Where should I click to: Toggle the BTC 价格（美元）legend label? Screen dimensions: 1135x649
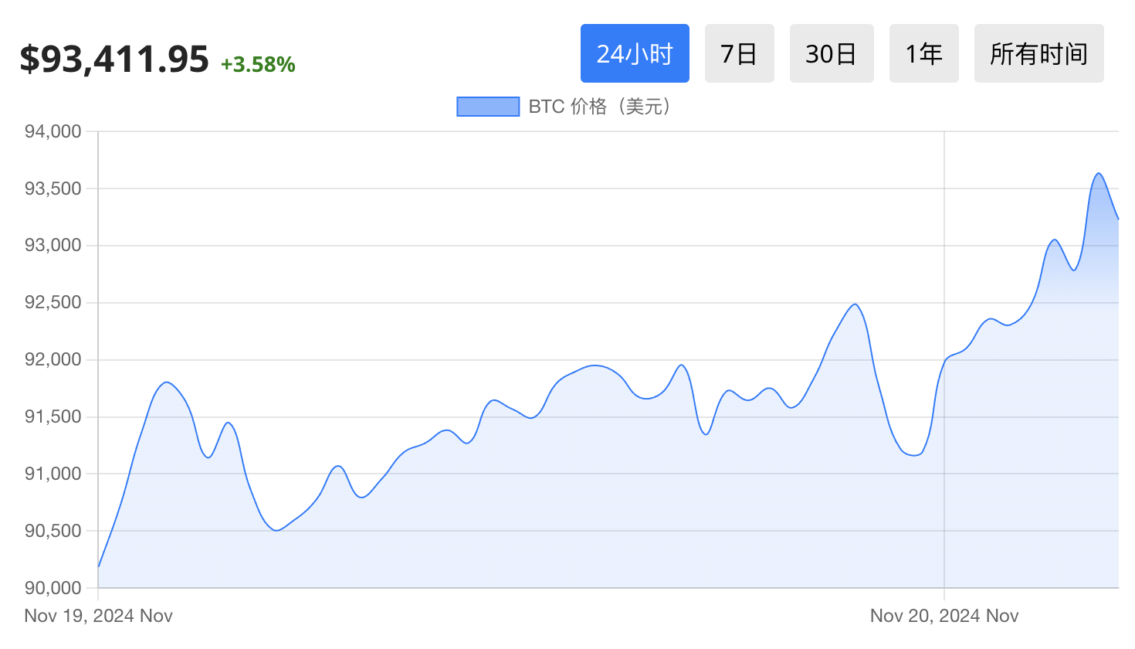[x=600, y=107]
